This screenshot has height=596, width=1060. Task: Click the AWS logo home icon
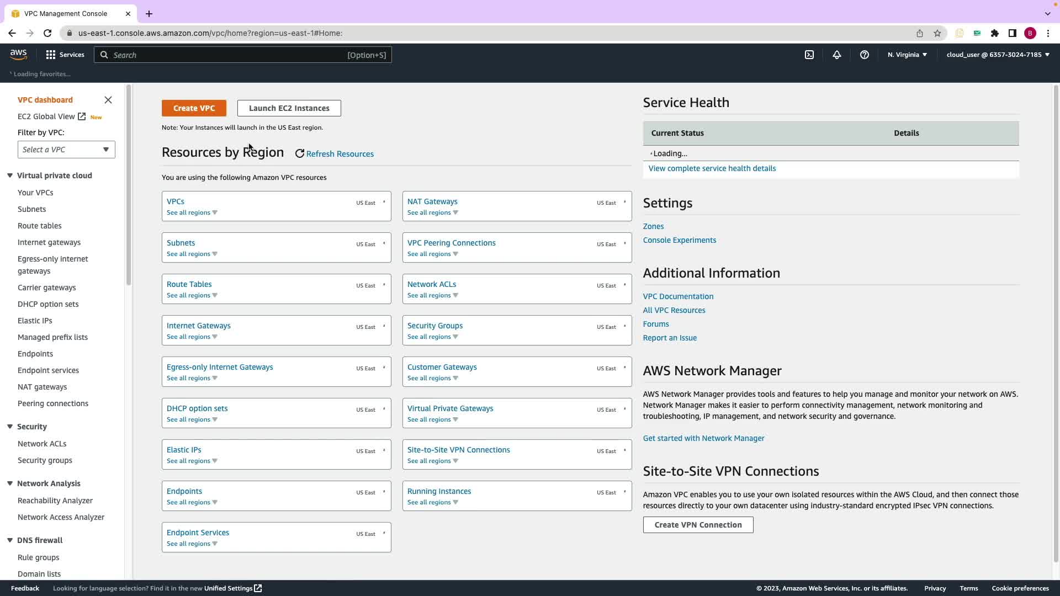(18, 54)
